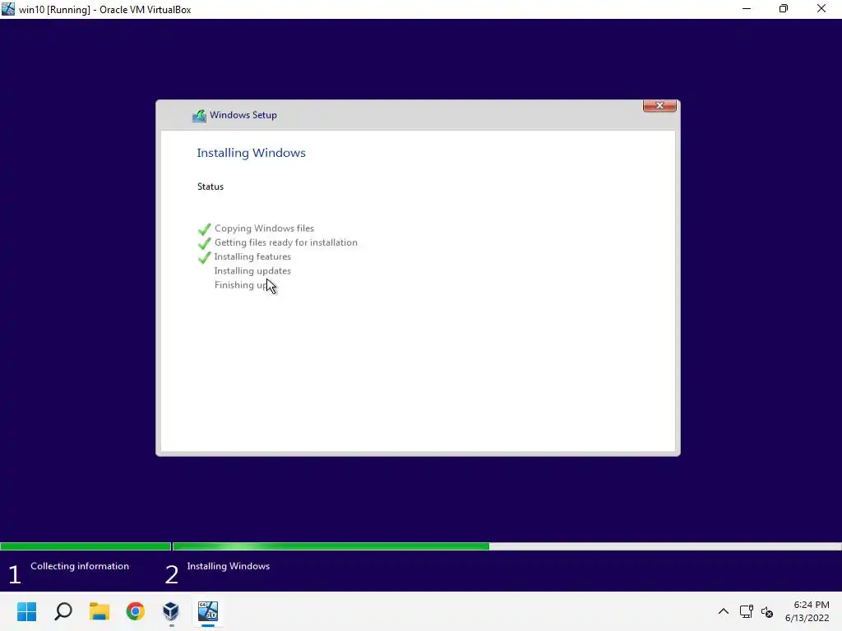Minimize the VirtualBox window
842x631 pixels.
747,9
